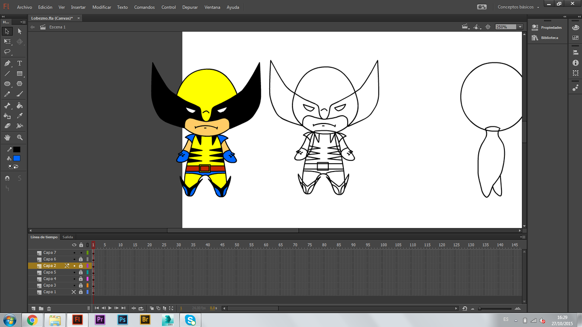The height and width of the screenshot is (327, 582).
Task: Change Capa 2 purple outline color swatch
Action: pyautogui.click(x=87, y=266)
